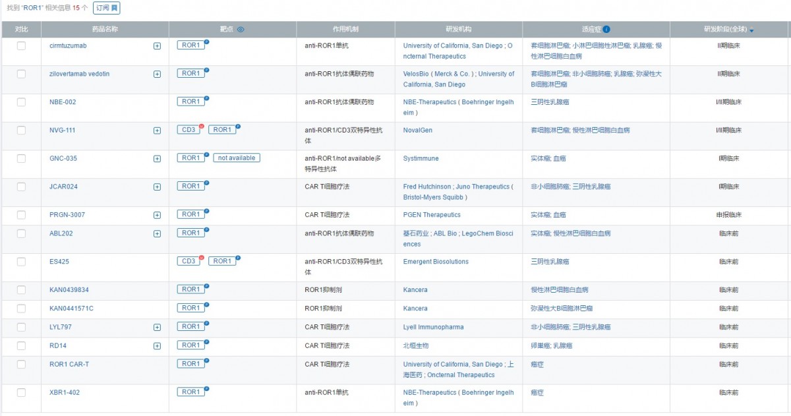Sort by 研发阶段(全球) dropdown arrow
Viewport: 791px width, 416px height.
[751, 30]
